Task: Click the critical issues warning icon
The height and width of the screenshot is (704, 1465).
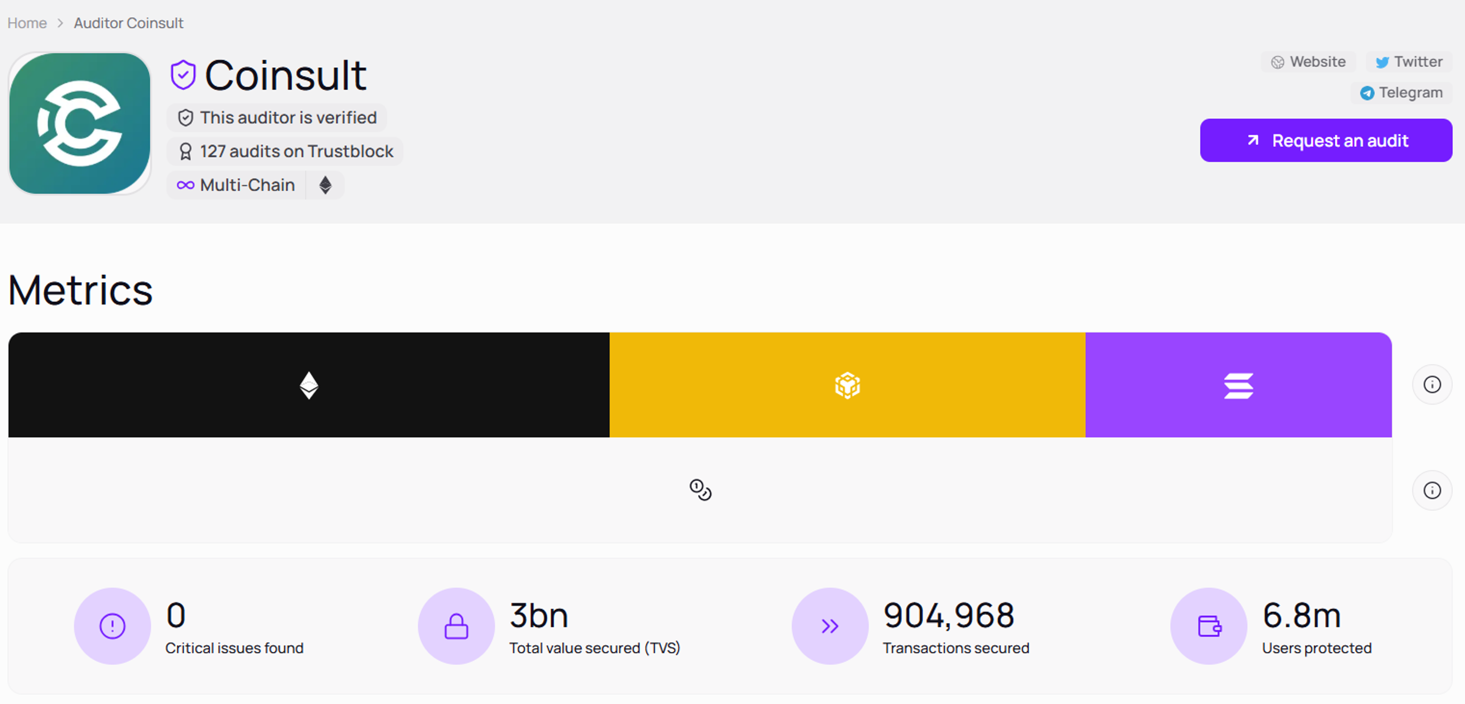Action: click(112, 626)
